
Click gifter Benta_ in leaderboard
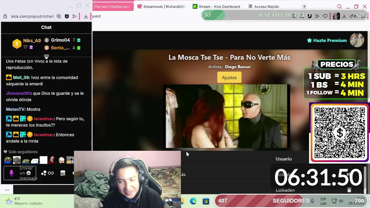tap(60, 48)
